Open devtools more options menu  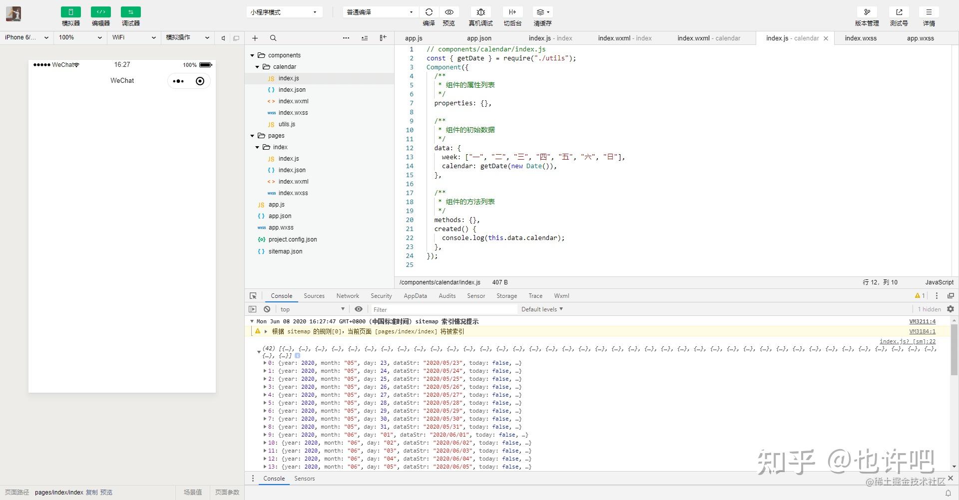coord(937,296)
